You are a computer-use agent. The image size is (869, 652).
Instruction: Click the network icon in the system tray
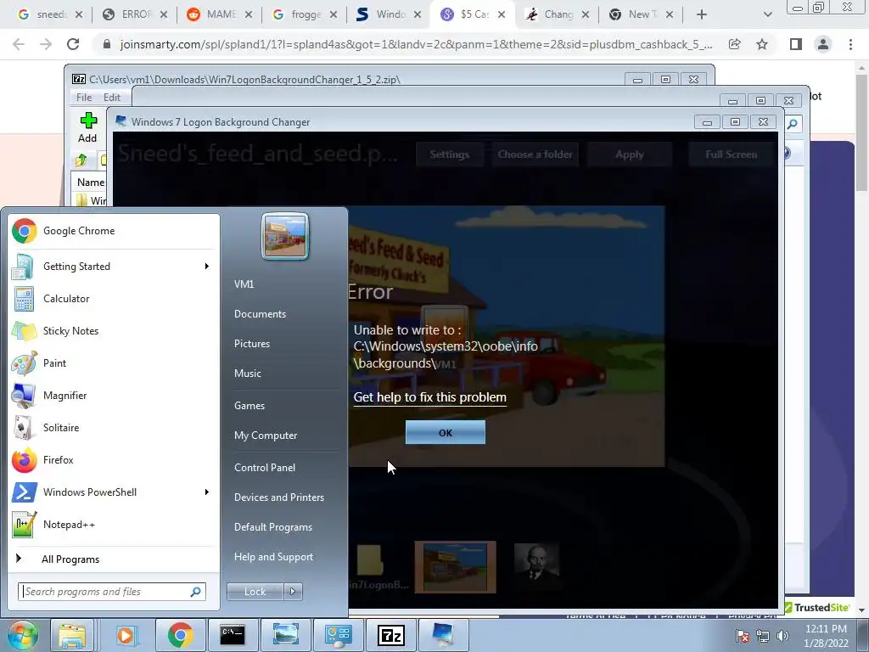[x=763, y=636]
